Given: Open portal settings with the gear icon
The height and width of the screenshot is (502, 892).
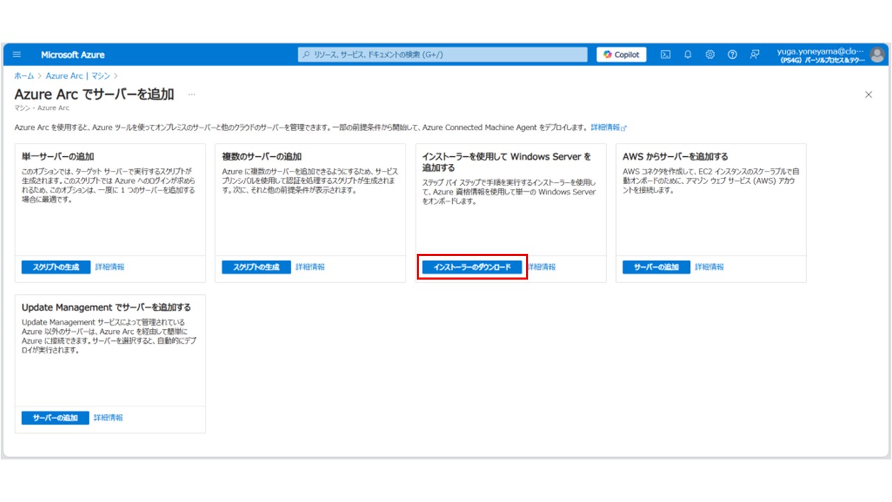Looking at the screenshot, I should click(709, 54).
